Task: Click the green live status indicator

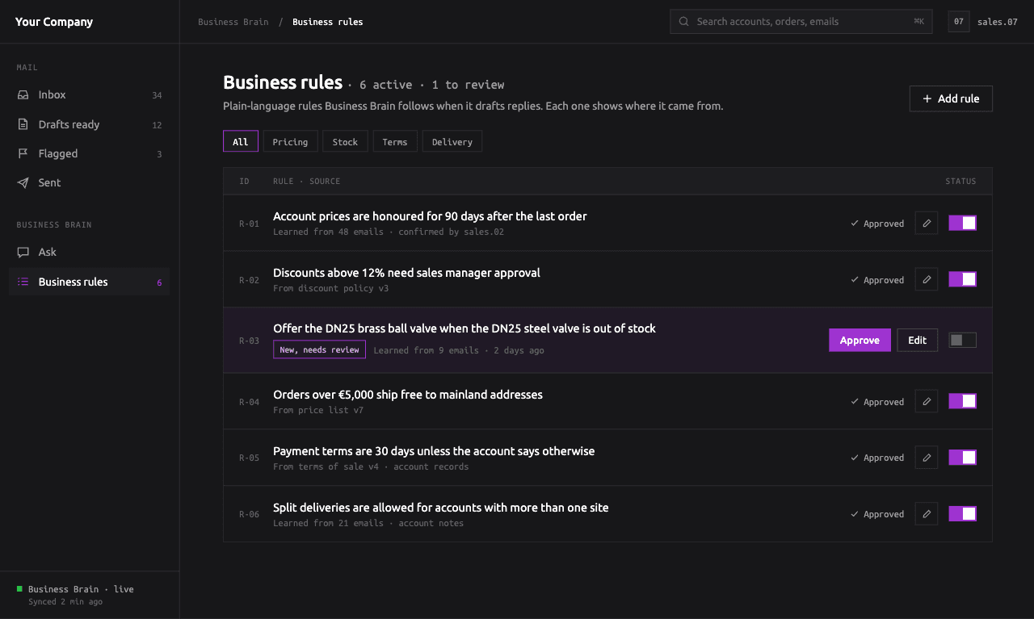Action: (19, 589)
